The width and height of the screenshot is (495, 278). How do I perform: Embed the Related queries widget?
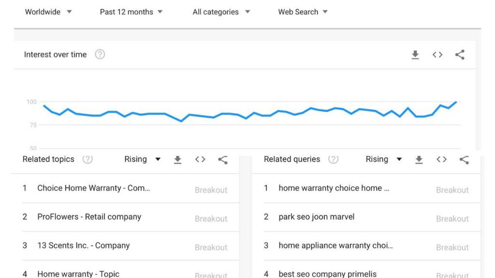(x=441, y=159)
